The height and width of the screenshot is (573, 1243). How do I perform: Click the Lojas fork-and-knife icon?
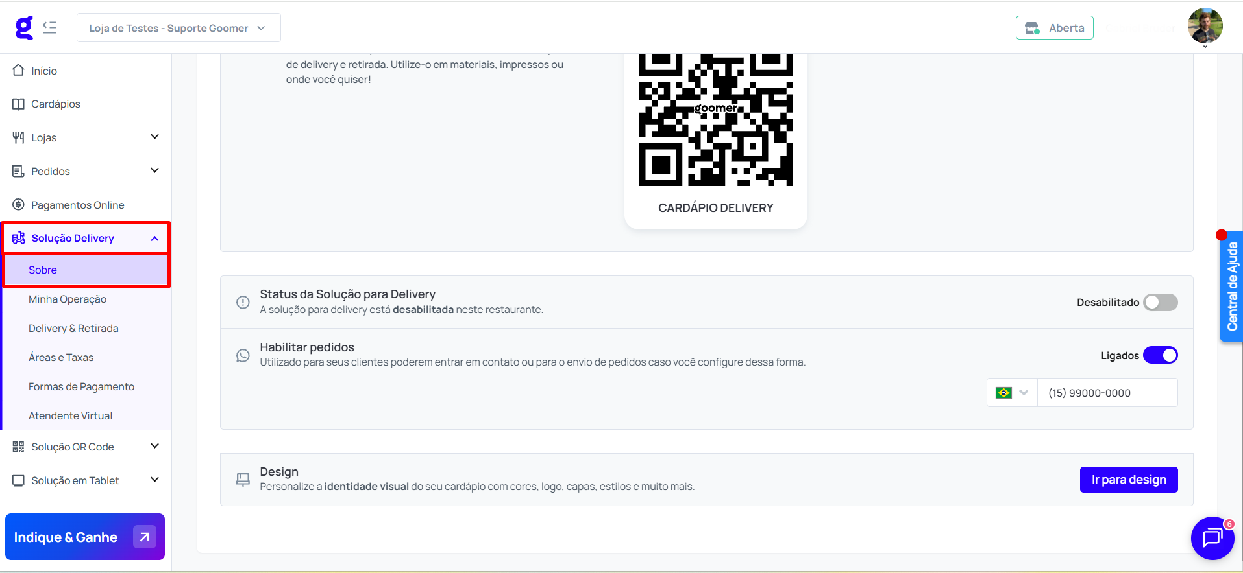coord(18,137)
